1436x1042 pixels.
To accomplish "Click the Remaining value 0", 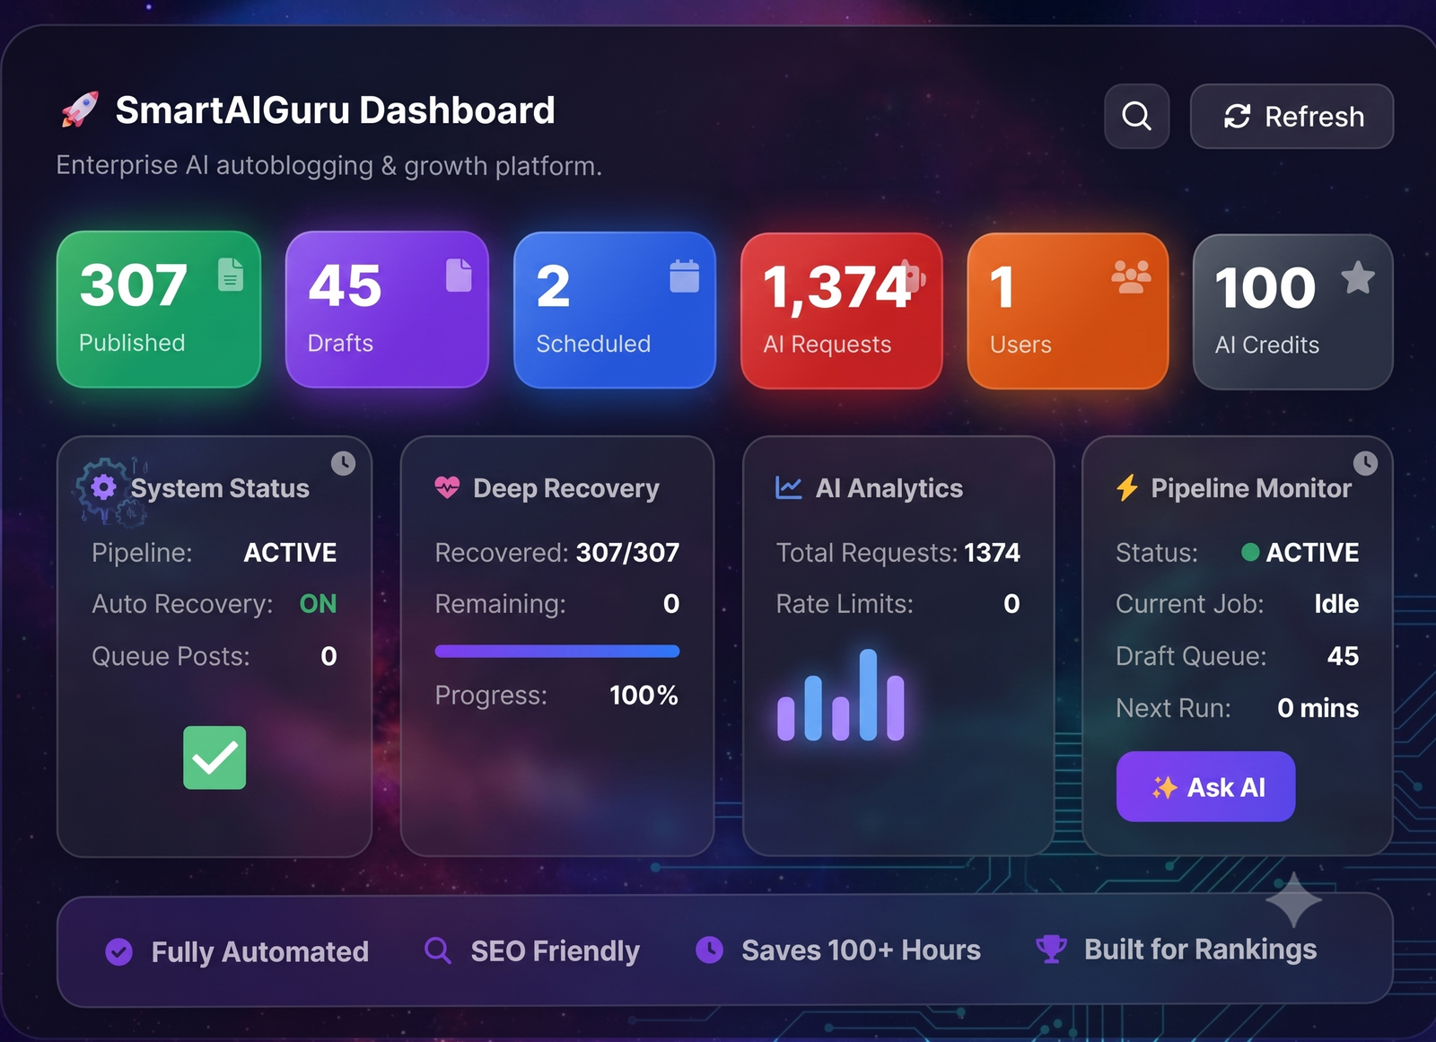I will [x=671, y=604].
